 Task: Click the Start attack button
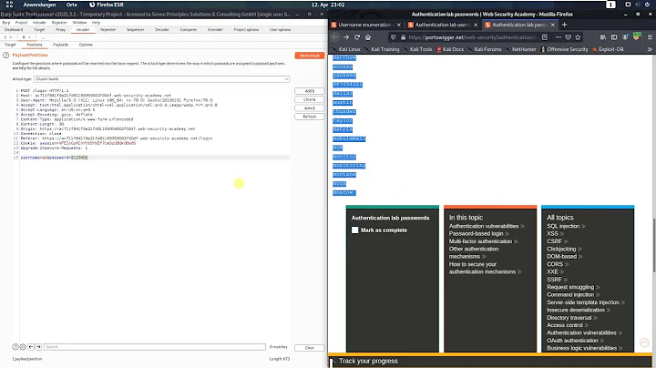pyautogui.click(x=310, y=56)
